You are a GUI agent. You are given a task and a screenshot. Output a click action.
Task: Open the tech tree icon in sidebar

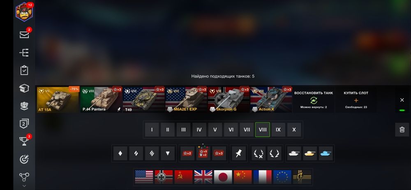[x=24, y=53]
